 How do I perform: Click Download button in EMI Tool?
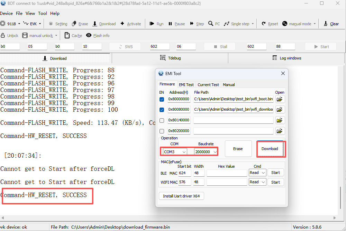click(x=270, y=149)
